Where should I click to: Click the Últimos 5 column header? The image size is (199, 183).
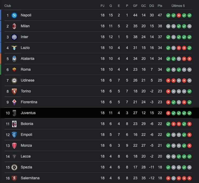point(178,6)
